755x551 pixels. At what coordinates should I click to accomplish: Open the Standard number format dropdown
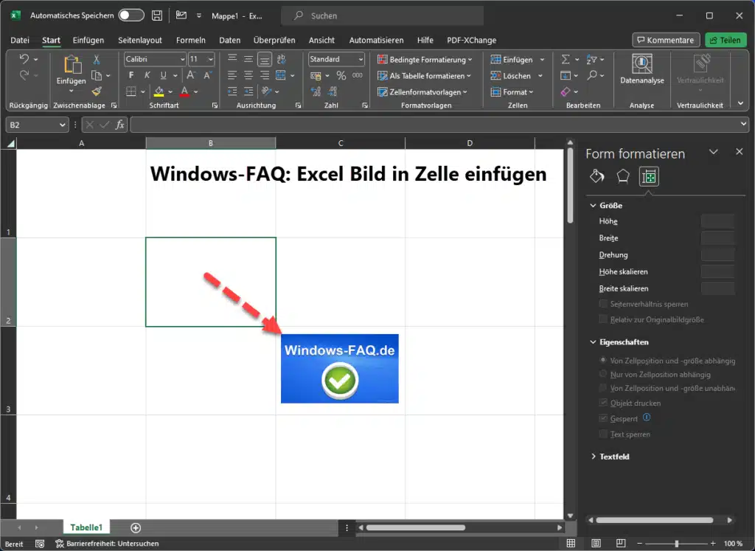(361, 59)
